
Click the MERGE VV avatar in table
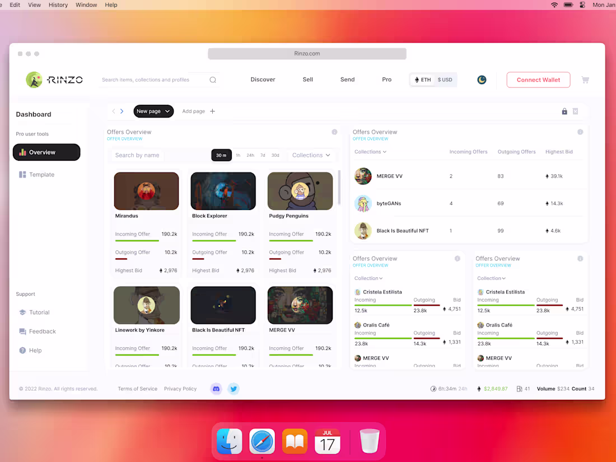point(363,176)
